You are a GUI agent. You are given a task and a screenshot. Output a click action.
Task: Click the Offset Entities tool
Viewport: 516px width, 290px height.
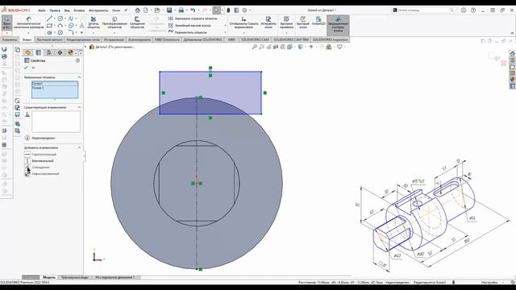tap(137, 23)
